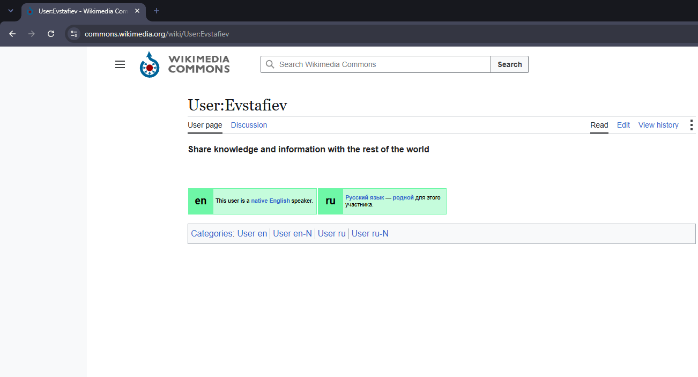
Task: Open a new browser tab
Action: tap(157, 11)
